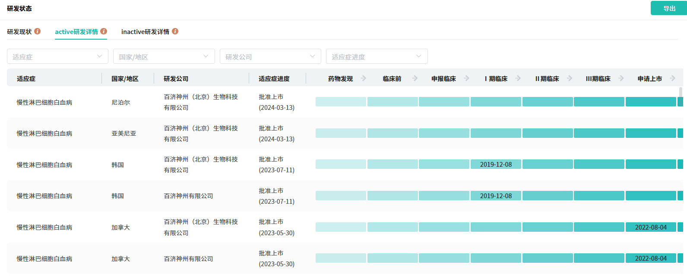Screen dimensions: 687x277
Task: Click info icon beside 研发现状 tab
Action: coord(38,31)
